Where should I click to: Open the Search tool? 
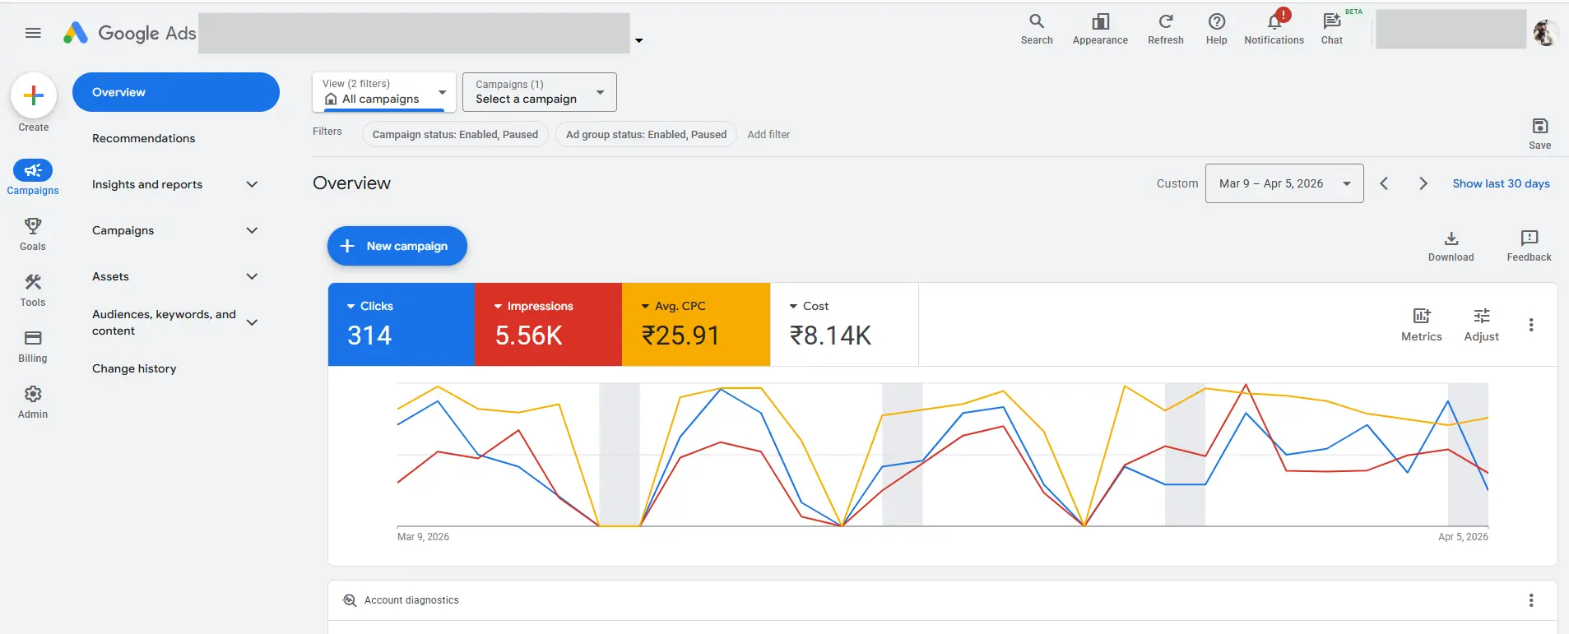(1037, 29)
